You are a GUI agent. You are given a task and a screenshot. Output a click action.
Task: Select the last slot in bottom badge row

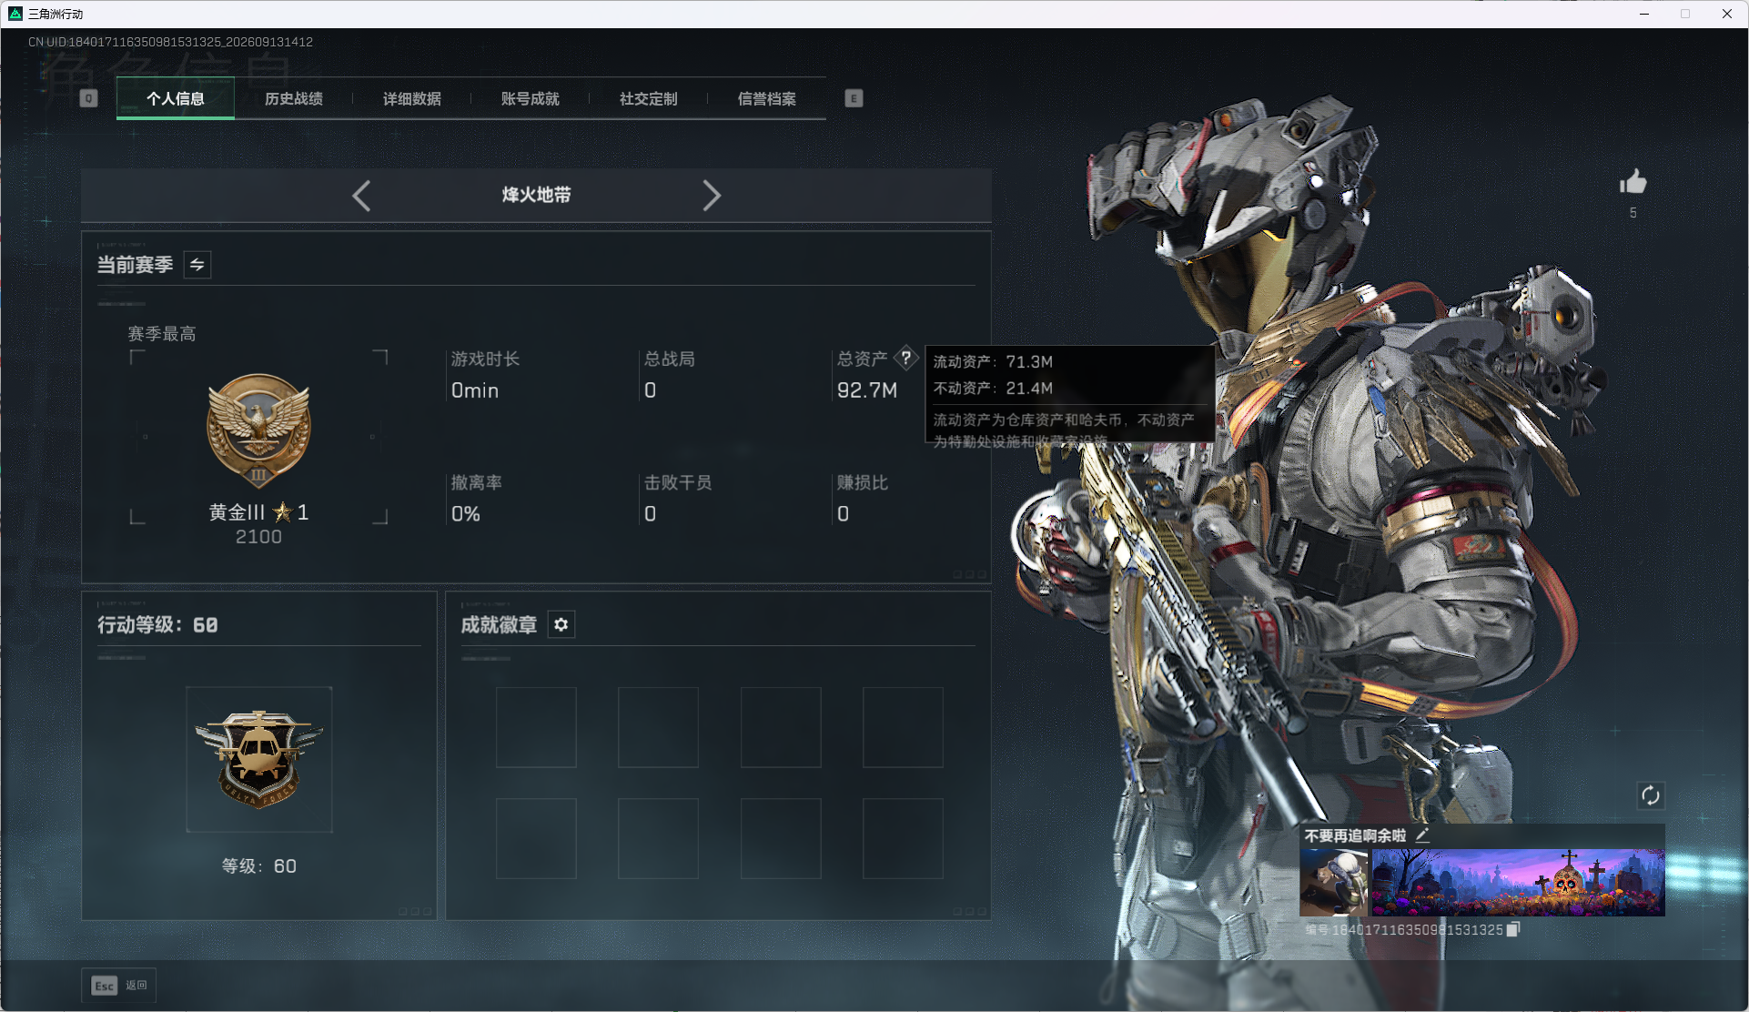(x=903, y=838)
